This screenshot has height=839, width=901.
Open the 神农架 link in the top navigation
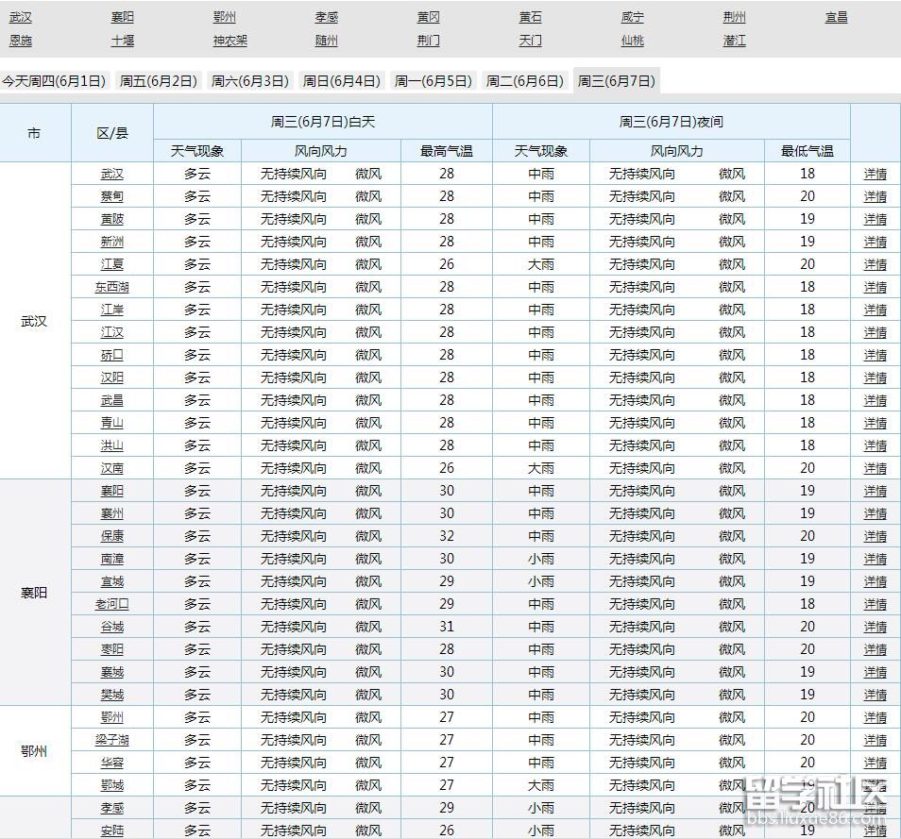click(229, 41)
